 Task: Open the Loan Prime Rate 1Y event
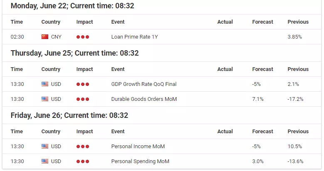[134, 37]
